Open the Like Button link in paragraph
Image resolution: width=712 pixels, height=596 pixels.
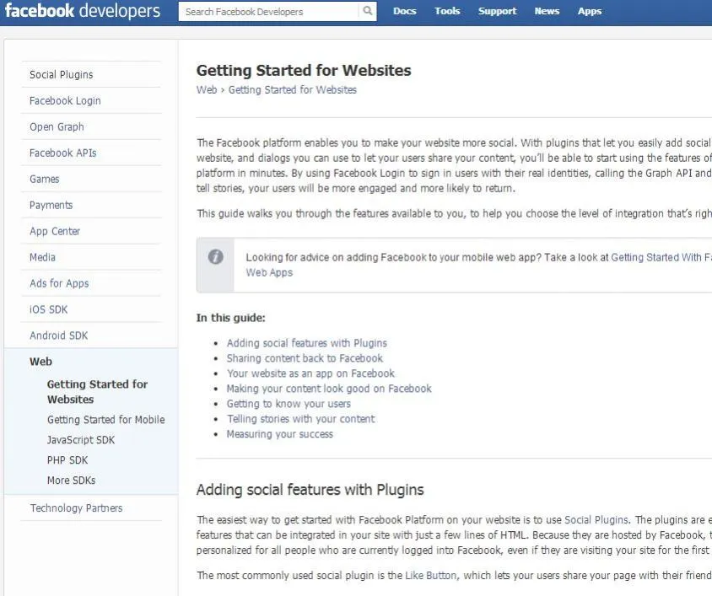[x=431, y=576]
